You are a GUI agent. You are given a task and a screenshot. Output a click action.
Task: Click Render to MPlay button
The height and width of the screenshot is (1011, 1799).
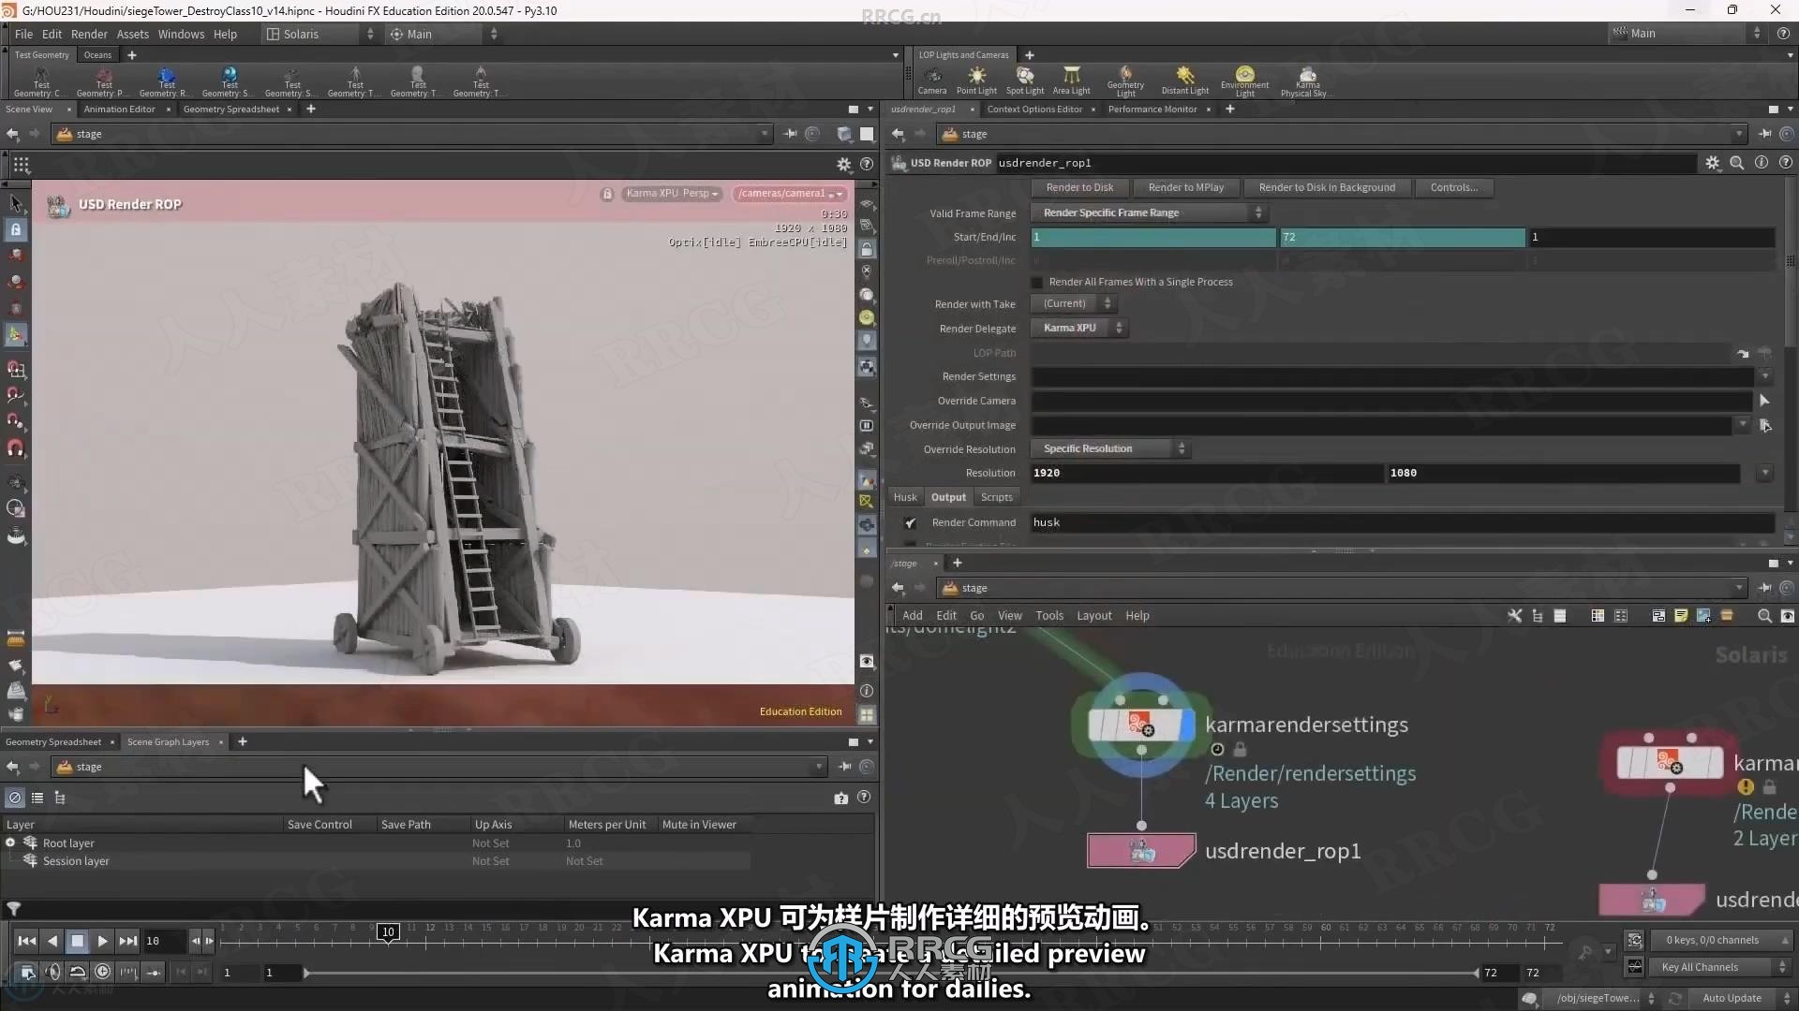click(x=1185, y=187)
